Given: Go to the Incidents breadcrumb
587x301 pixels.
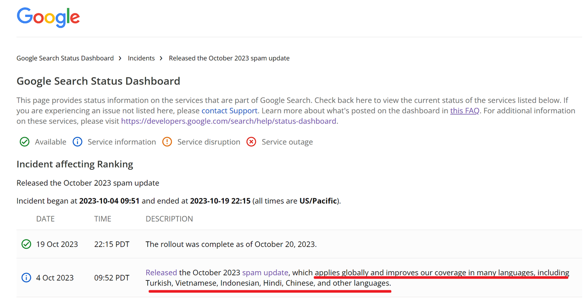Looking at the screenshot, I should 141,58.
